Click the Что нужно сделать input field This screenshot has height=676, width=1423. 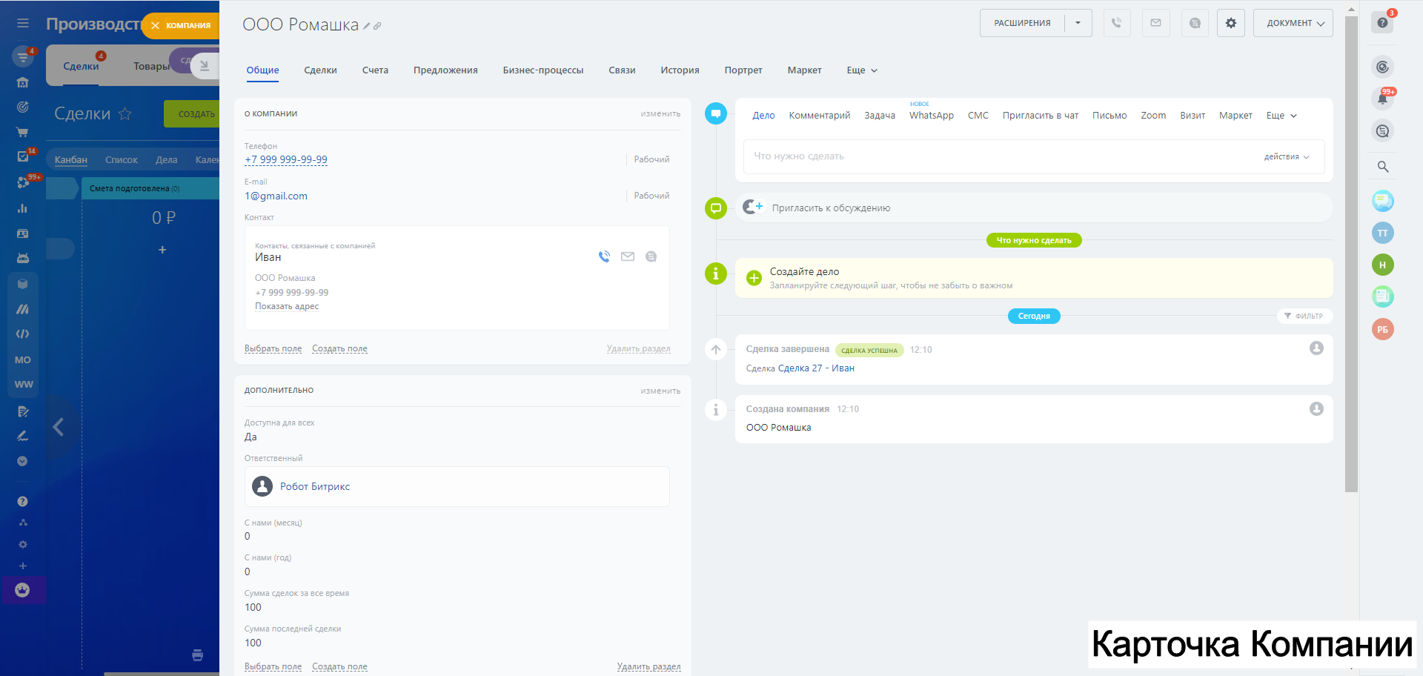pyautogui.click(x=1001, y=156)
